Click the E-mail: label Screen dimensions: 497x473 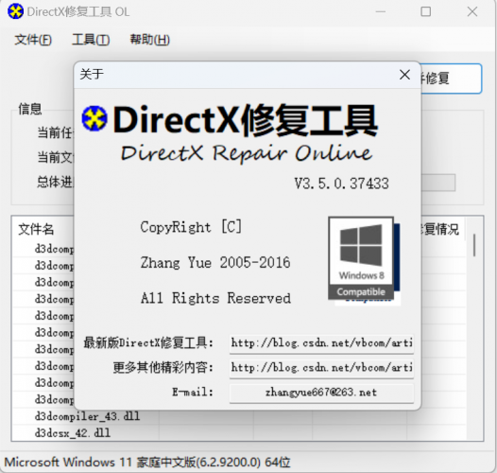pyautogui.click(x=193, y=392)
